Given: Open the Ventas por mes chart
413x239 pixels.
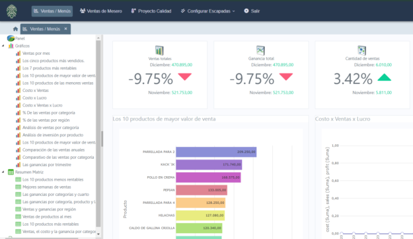Looking at the screenshot, I should pos(36,53).
